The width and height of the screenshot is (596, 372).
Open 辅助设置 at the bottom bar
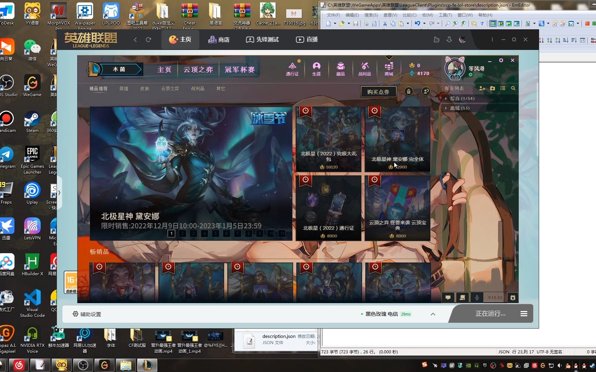87,314
